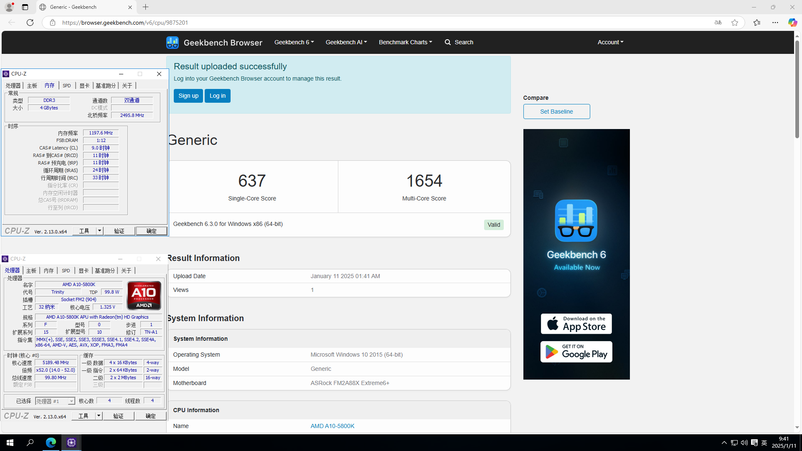Screen dimensions: 802x451
Task: Open tools dropdown arrow in upper CPU-Z window
Action: tap(99, 231)
